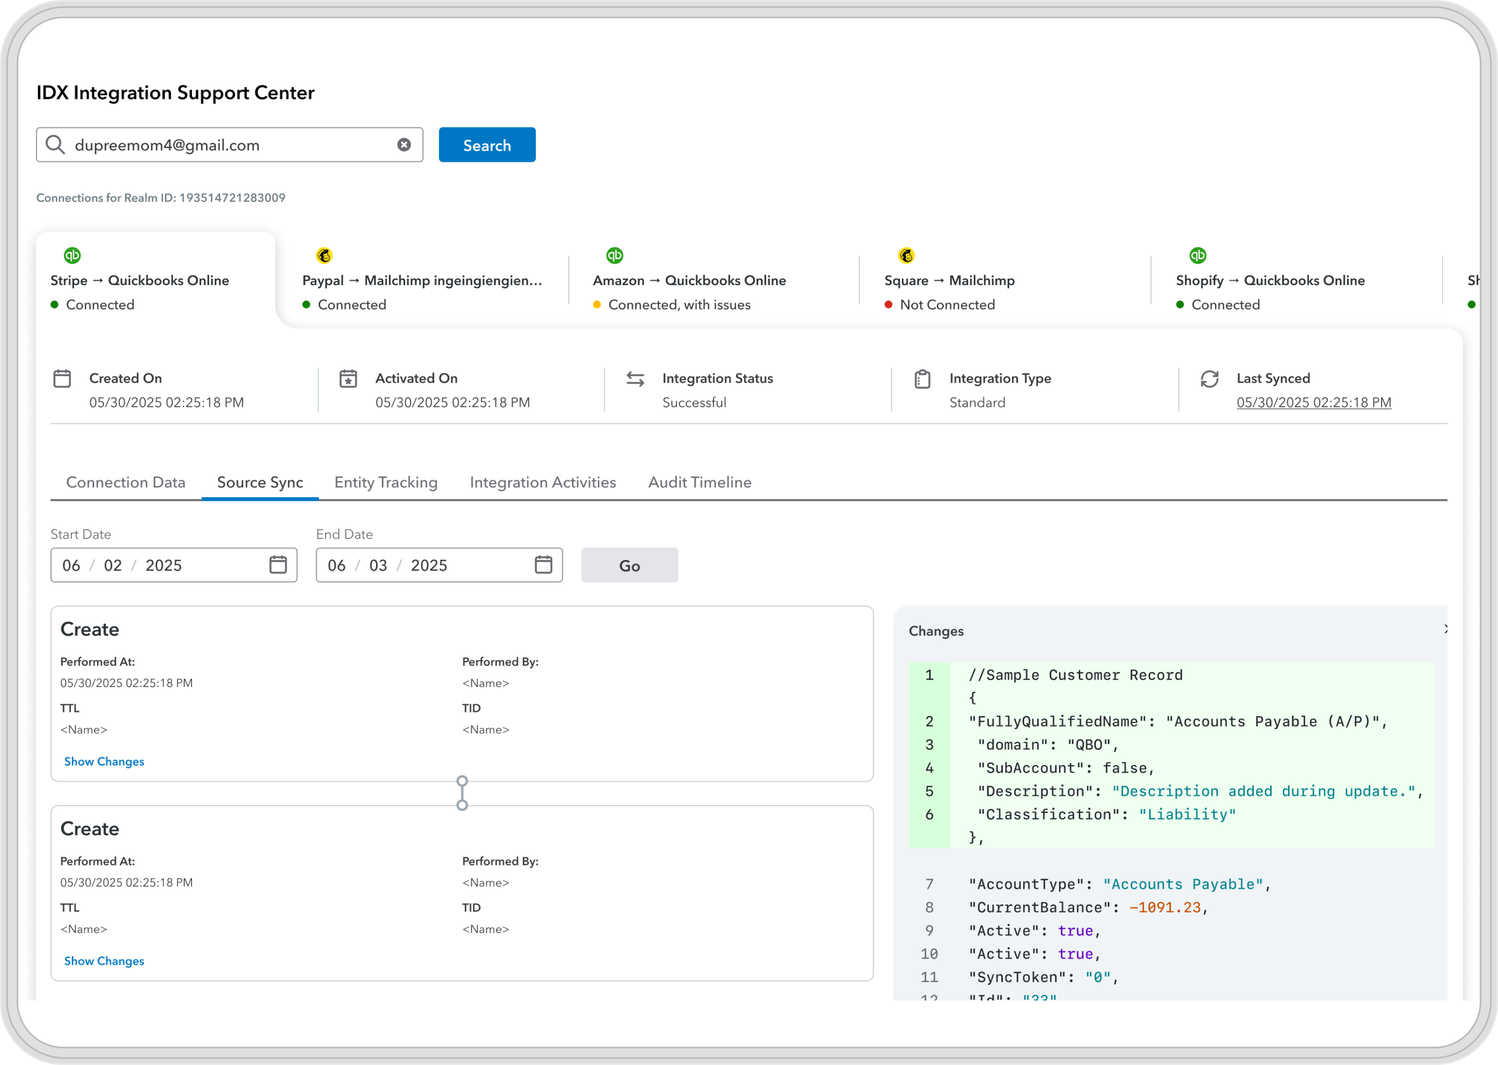This screenshot has height=1065, width=1498.
Task: Show Changes for second Create entry
Action: 104,960
